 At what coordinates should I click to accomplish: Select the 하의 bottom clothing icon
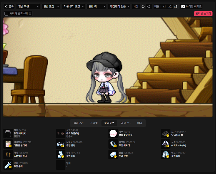[8, 154]
